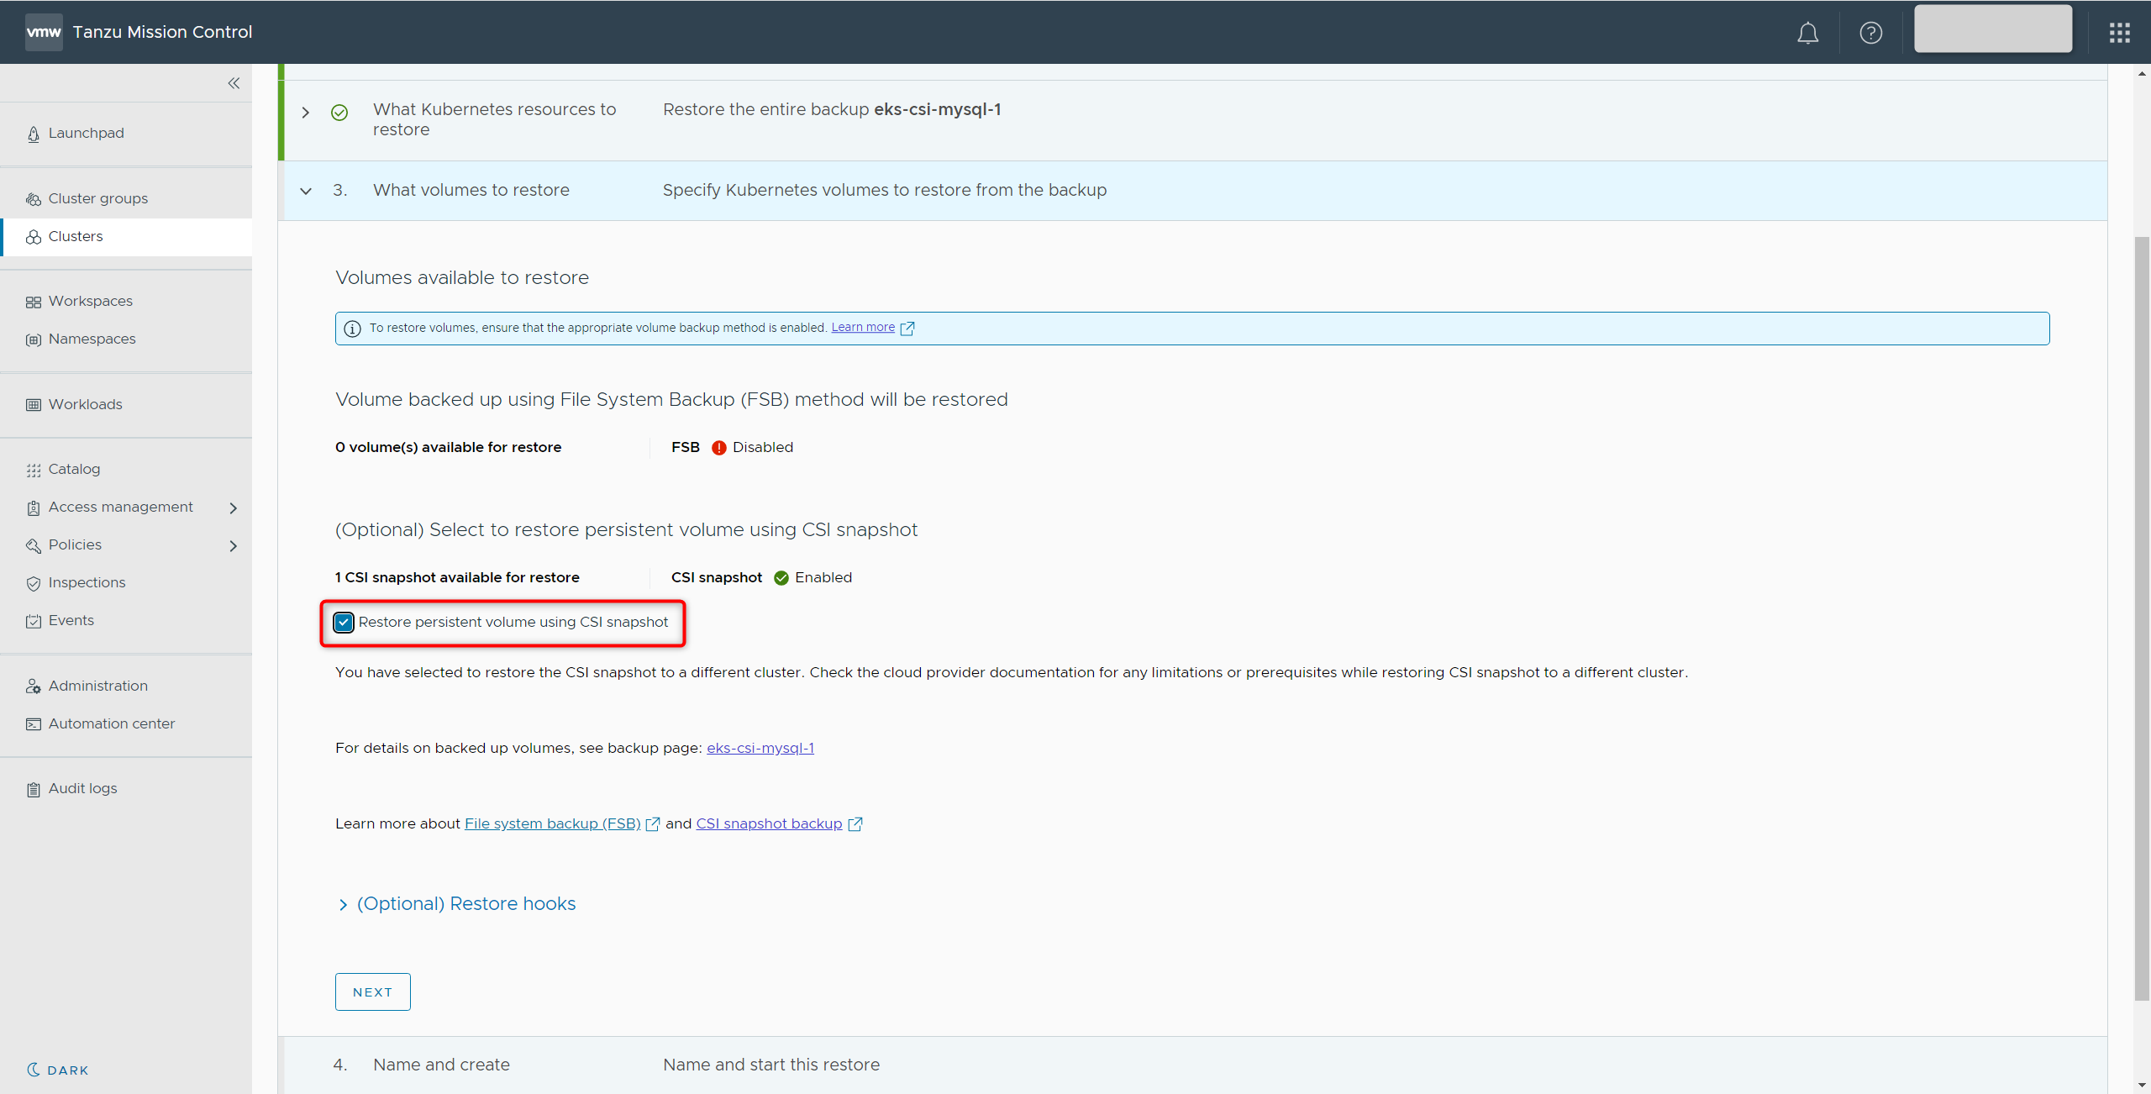The image size is (2151, 1094).
Task: Toggle the DARK theme switch
Action: [x=58, y=1070]
